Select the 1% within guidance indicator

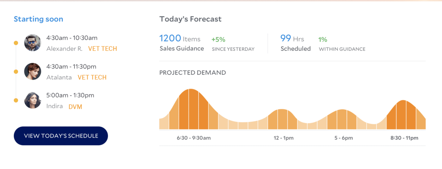pos(323,39)
